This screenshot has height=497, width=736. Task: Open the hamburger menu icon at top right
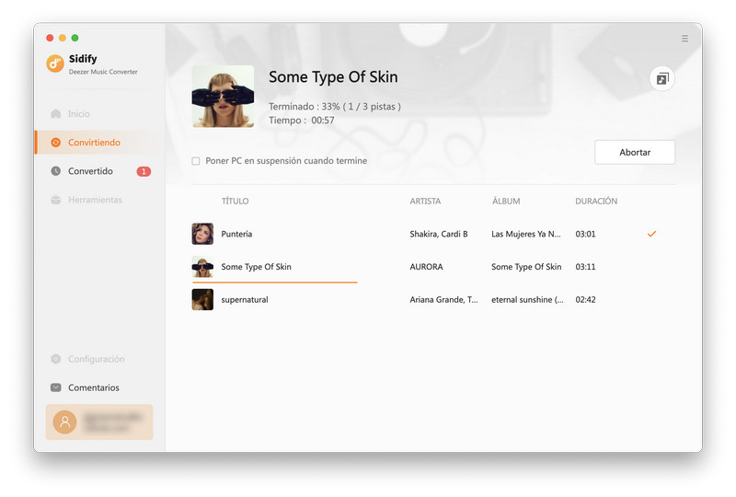(x=684, y=39)
